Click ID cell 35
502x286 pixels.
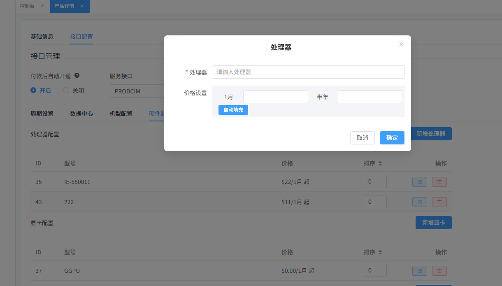[39, 182]
